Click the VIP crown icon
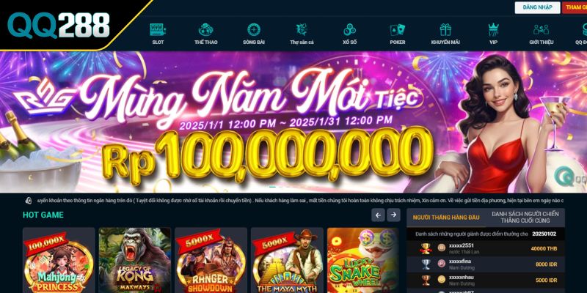The image size is (587, 293). [x=493, y=29]
